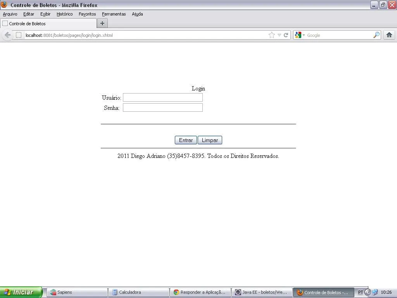397x298 pixels.
Task: Focus the Usuário input field
Action: [x=163, y=97]
